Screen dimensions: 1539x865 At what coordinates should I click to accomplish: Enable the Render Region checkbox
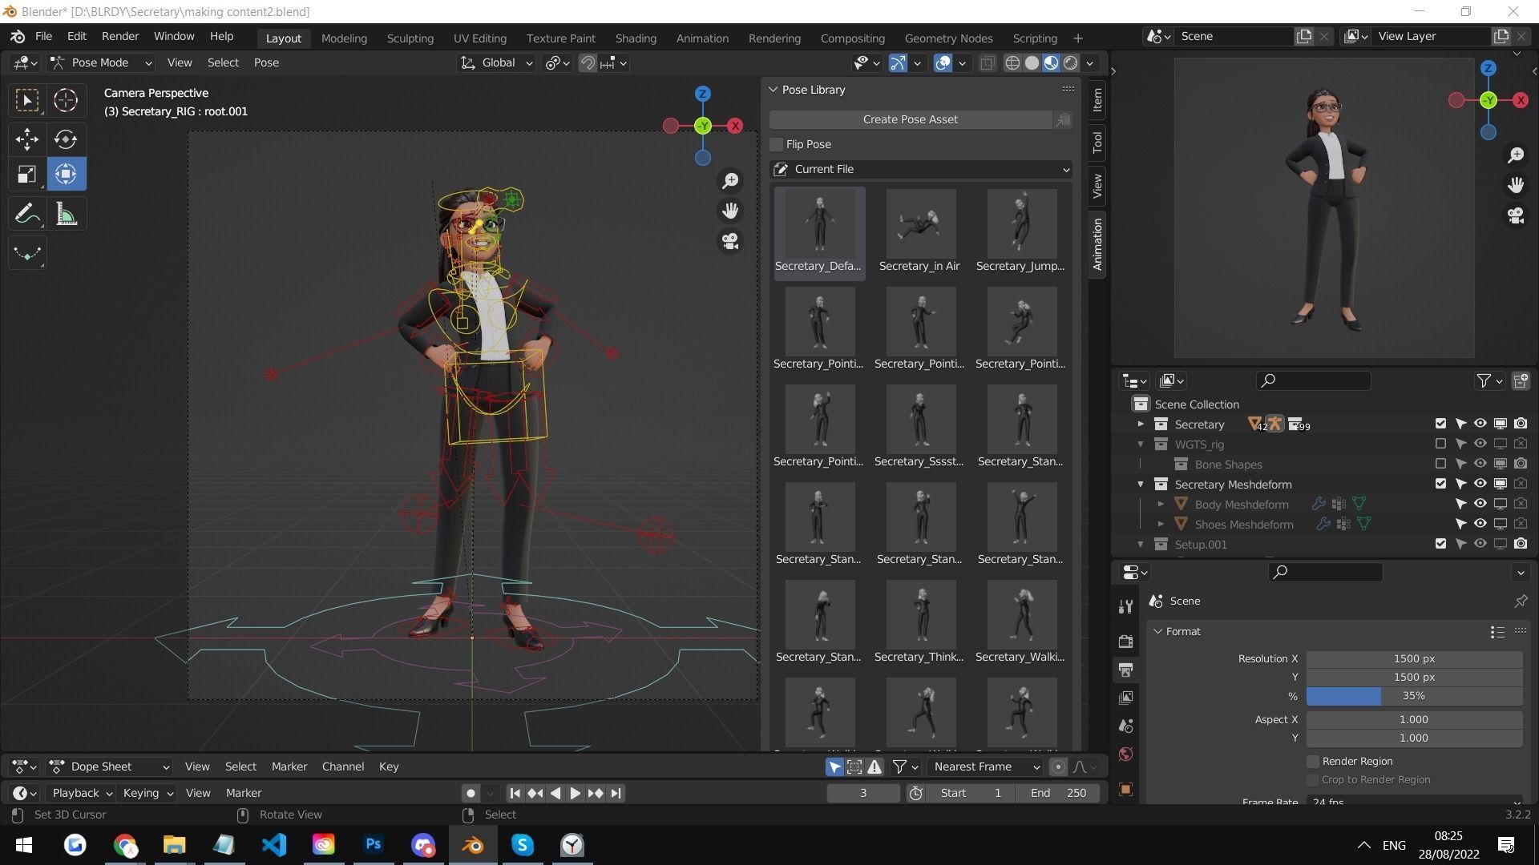click(x=1312, y=762)
